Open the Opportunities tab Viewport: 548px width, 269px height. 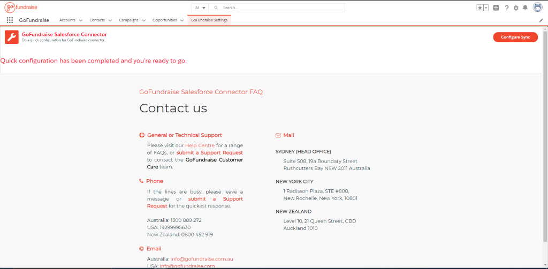coord(165,20)
